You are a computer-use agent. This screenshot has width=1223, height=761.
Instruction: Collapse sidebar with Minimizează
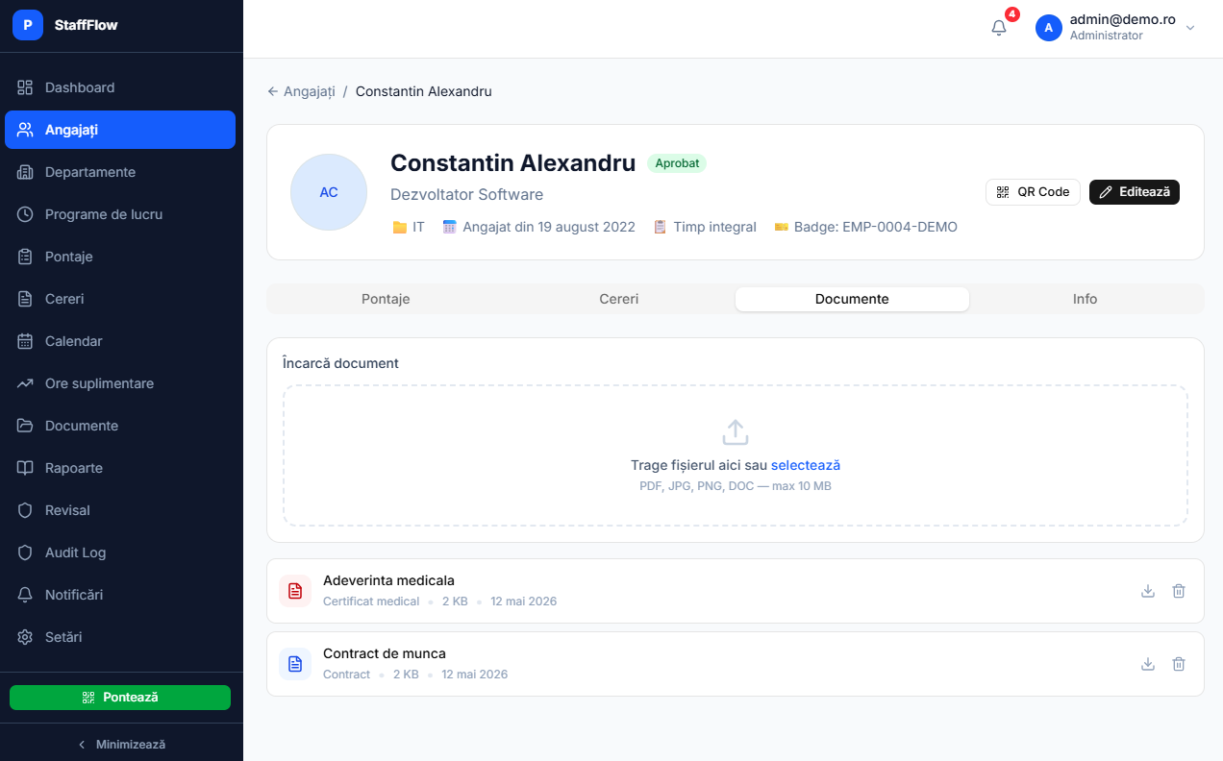(x=121, y=745)
